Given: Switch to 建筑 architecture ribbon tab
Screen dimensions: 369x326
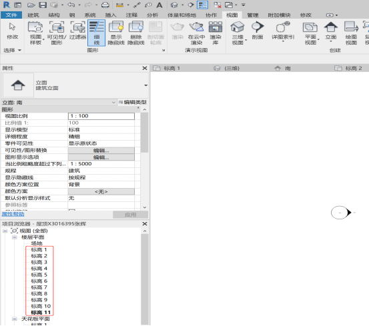Looking at the screenshot, I should pos(33,15).
